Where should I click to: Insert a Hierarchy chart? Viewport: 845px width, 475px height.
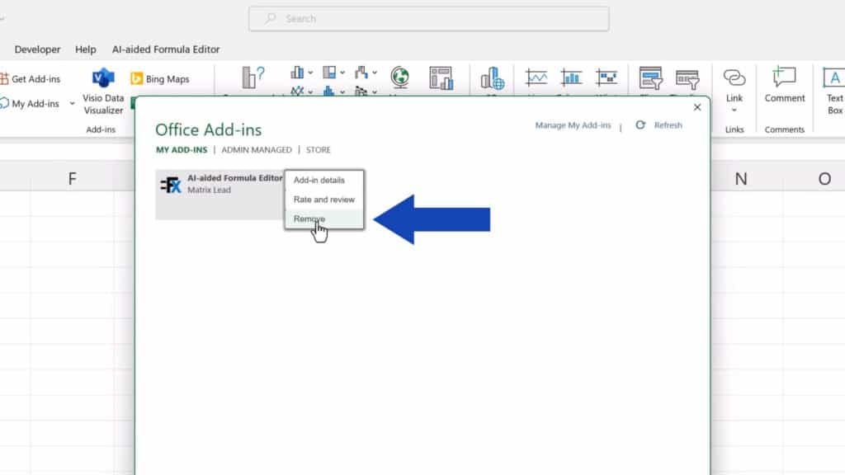point(329,73)
